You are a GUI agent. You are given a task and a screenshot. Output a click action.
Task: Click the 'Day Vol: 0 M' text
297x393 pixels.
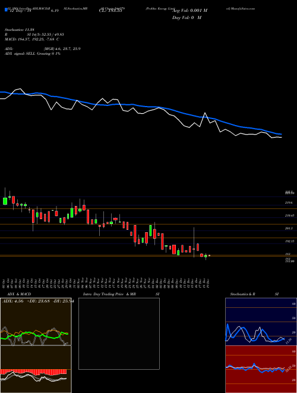187,17
